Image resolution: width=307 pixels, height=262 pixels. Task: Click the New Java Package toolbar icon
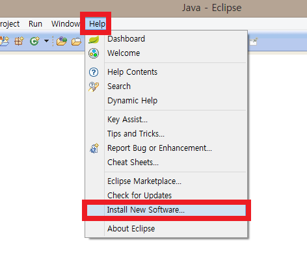(x=19, y=41)
